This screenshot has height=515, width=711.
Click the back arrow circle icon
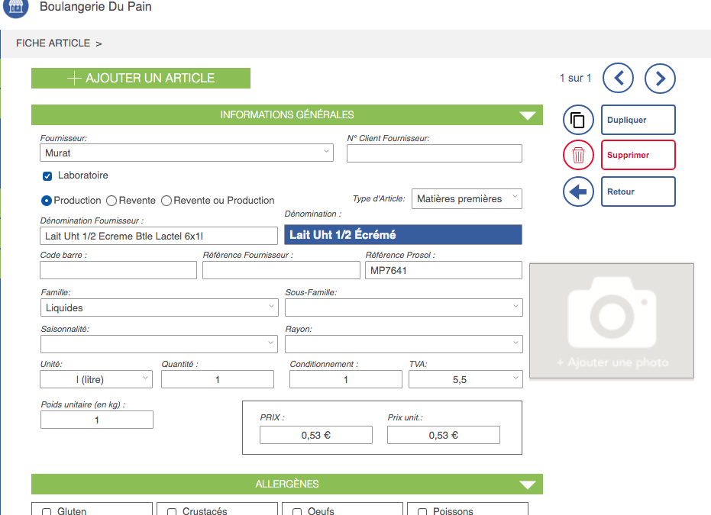point(578,192)
